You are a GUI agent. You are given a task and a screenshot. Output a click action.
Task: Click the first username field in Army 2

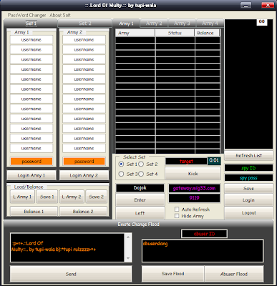84,40
